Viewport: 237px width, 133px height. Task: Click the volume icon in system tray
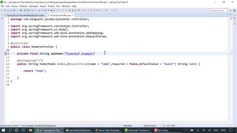click(204, 130)
